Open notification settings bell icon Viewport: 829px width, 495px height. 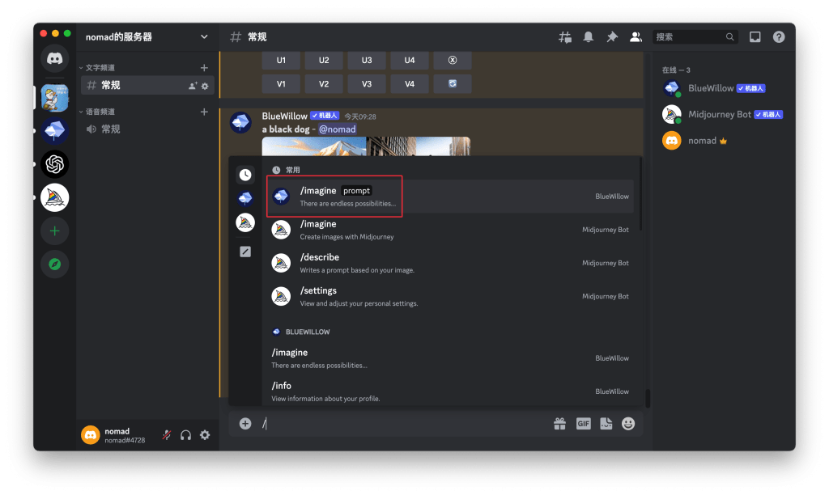(x=588, y=37)
